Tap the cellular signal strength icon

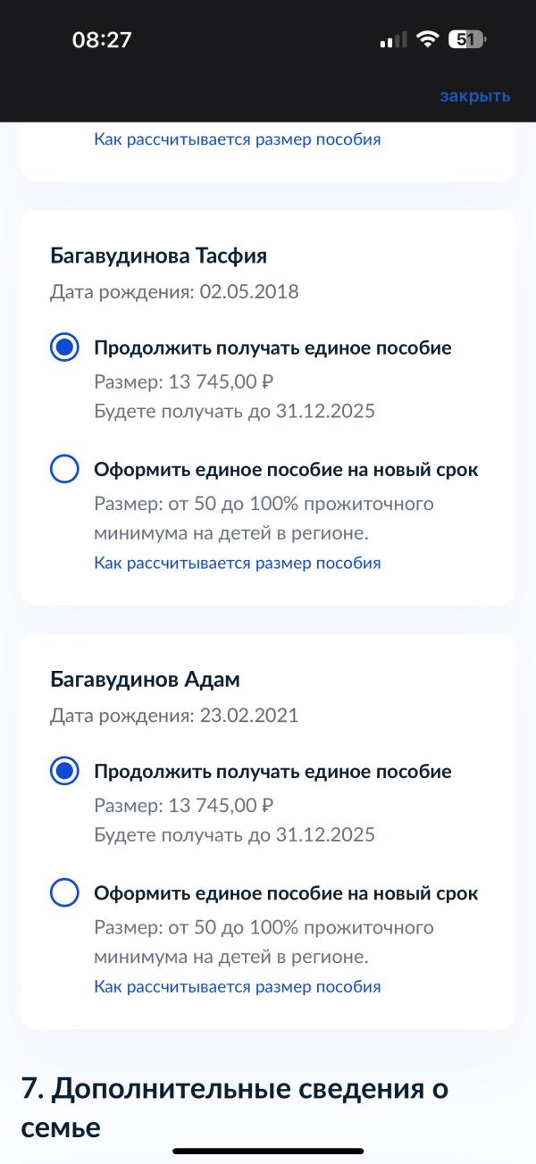[392, 40]
